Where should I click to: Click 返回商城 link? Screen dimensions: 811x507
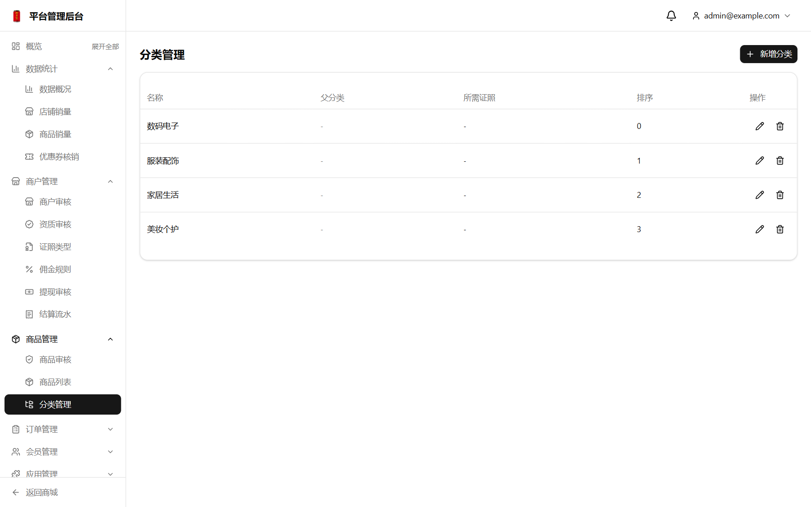pyautogui.click(x=35, y=493)
